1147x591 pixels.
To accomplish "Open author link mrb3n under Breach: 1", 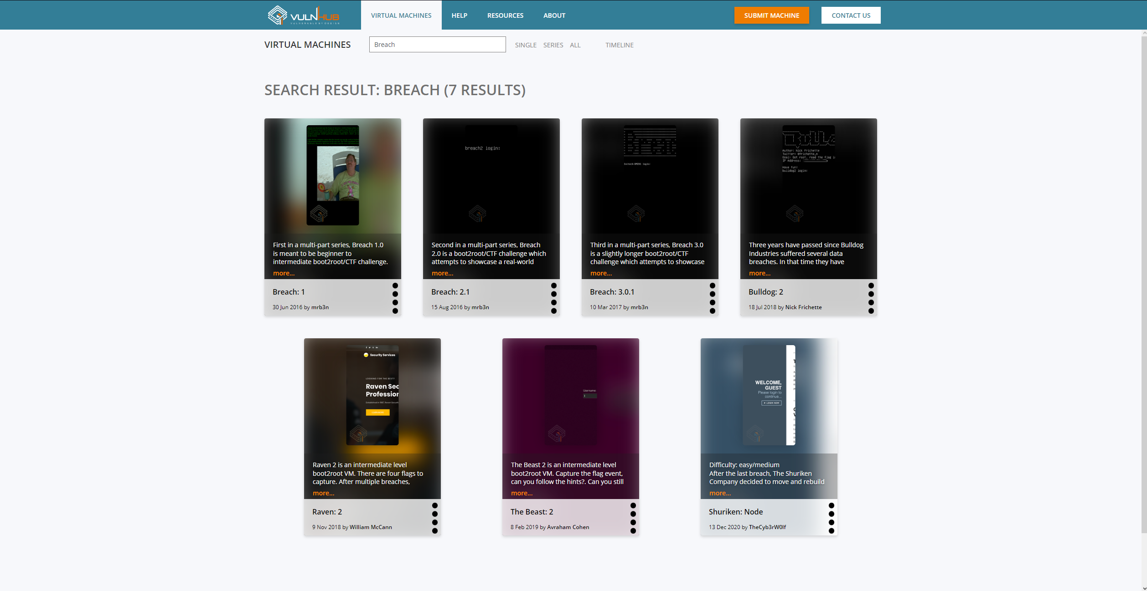I will pos(320,307).
